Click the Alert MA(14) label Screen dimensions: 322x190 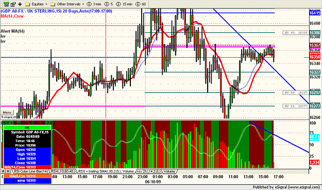[12, 31]
